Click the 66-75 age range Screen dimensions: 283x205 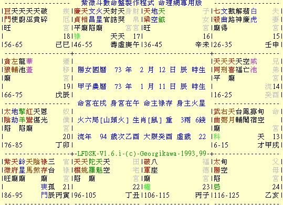tap(13, 95)
